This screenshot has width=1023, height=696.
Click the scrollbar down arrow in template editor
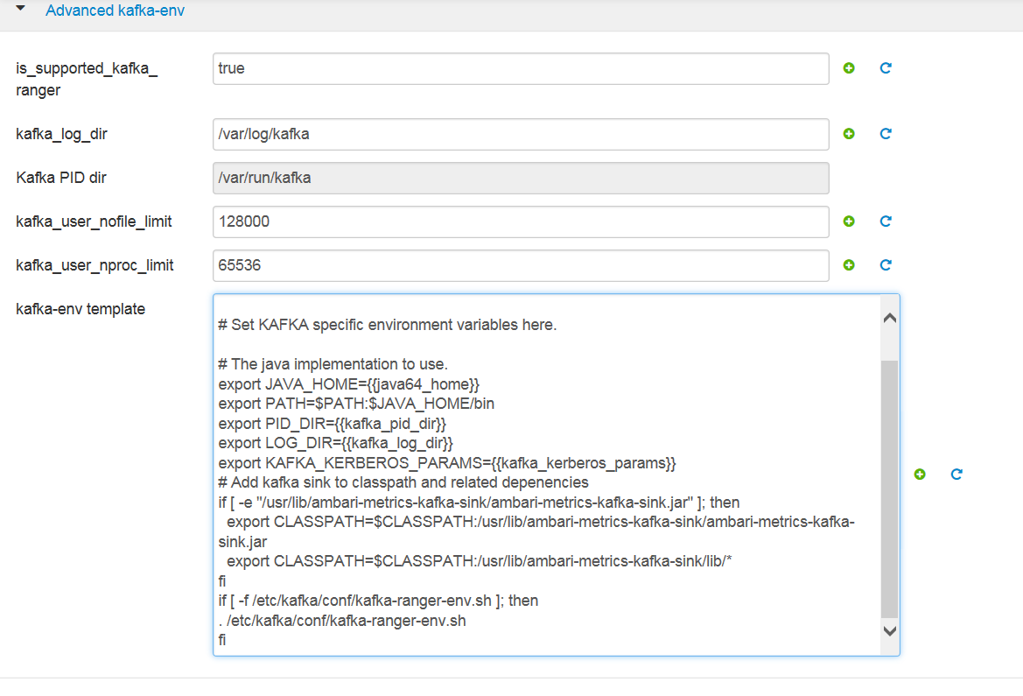pyautogui.click(x=889, y=630)
